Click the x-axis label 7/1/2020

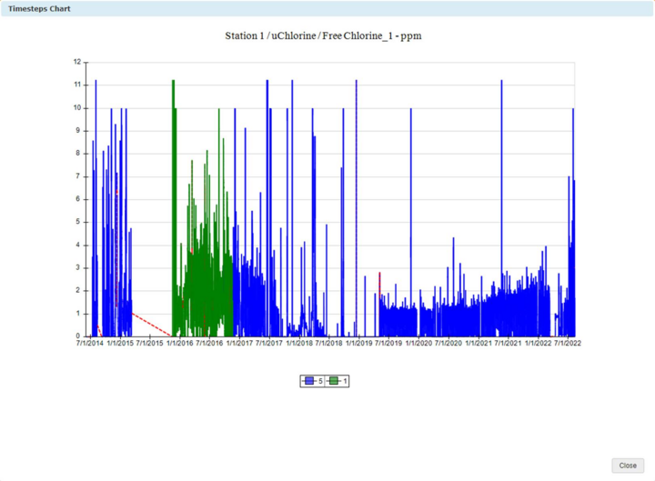(x=448, y=343)
